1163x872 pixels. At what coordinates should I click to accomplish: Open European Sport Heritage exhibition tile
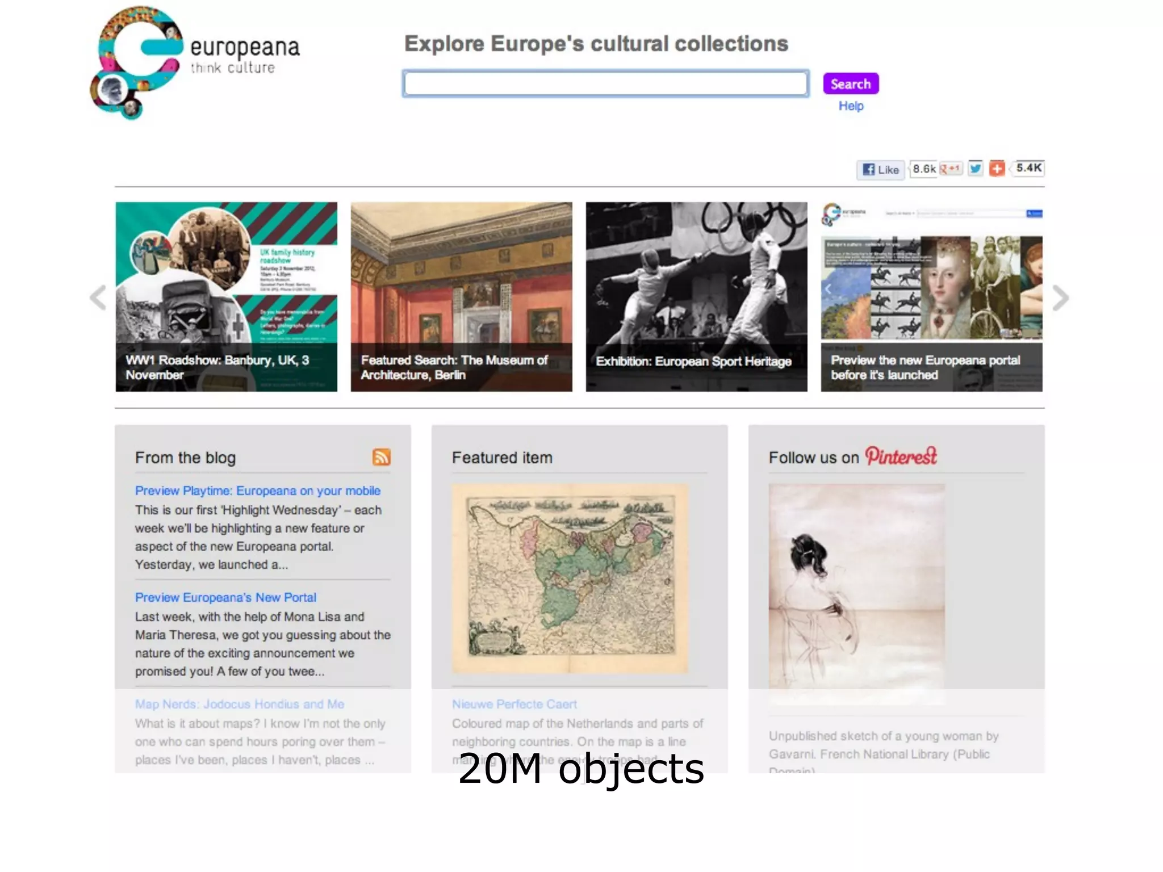coord(696,296)
